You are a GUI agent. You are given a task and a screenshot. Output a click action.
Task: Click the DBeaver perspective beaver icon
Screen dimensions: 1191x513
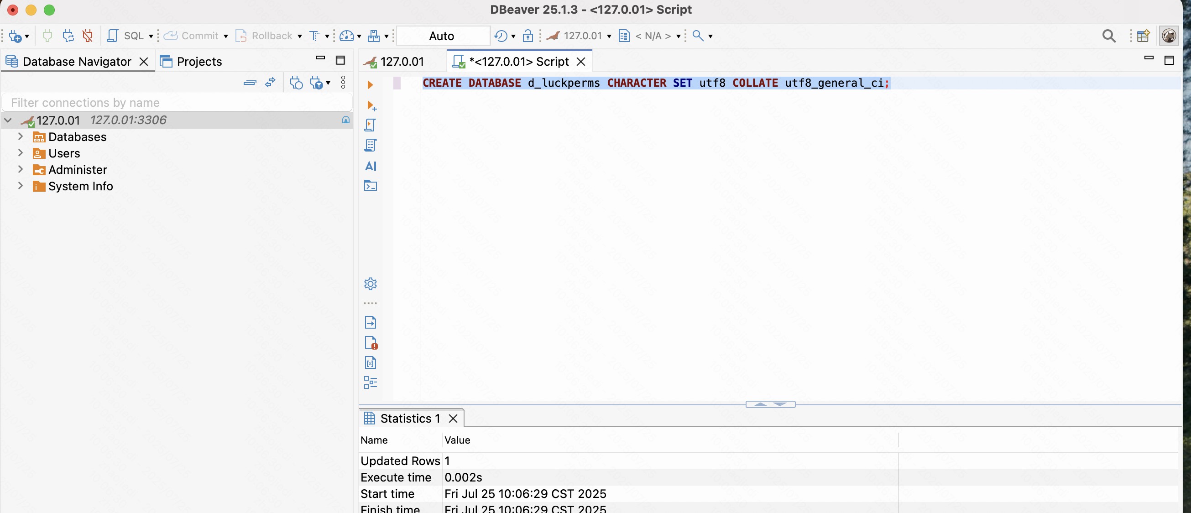pyautogui.click(x=1169, y=36)
